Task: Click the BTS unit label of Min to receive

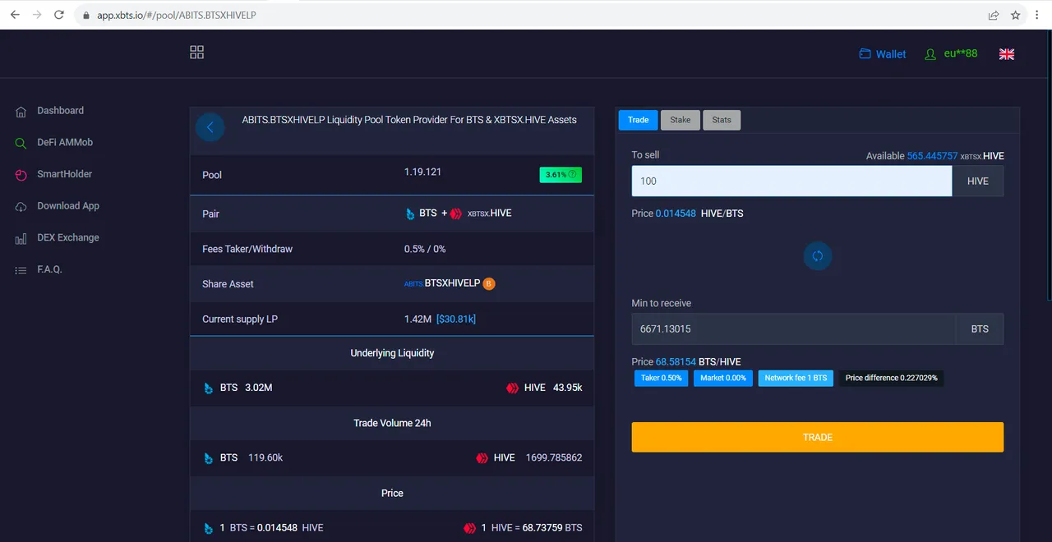Action: pyautogui.click(x=980, y=329)
